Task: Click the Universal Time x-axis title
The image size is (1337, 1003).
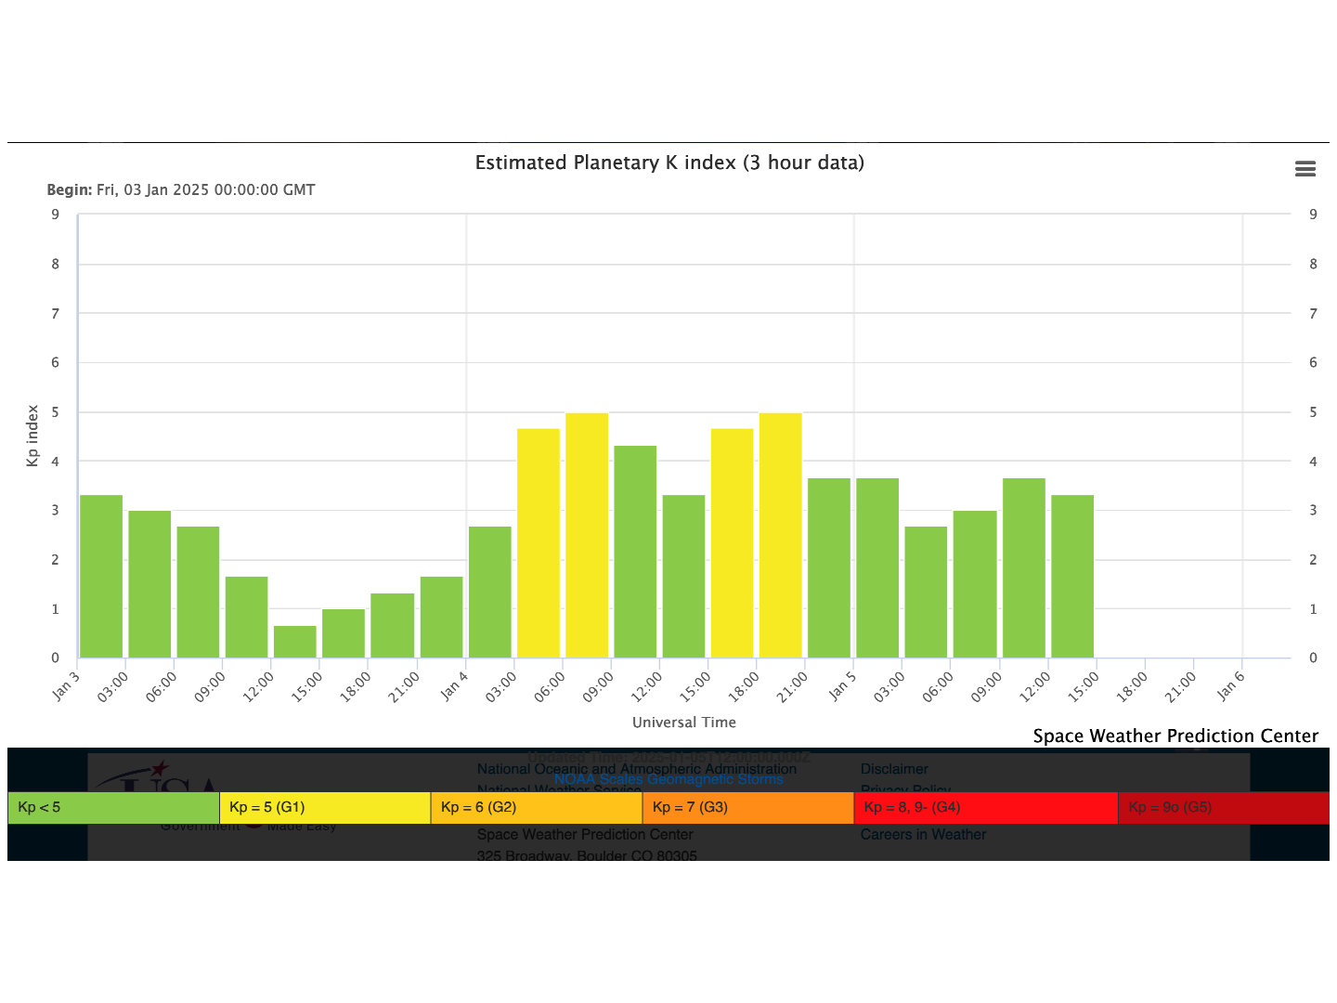Action: point(683,722)
